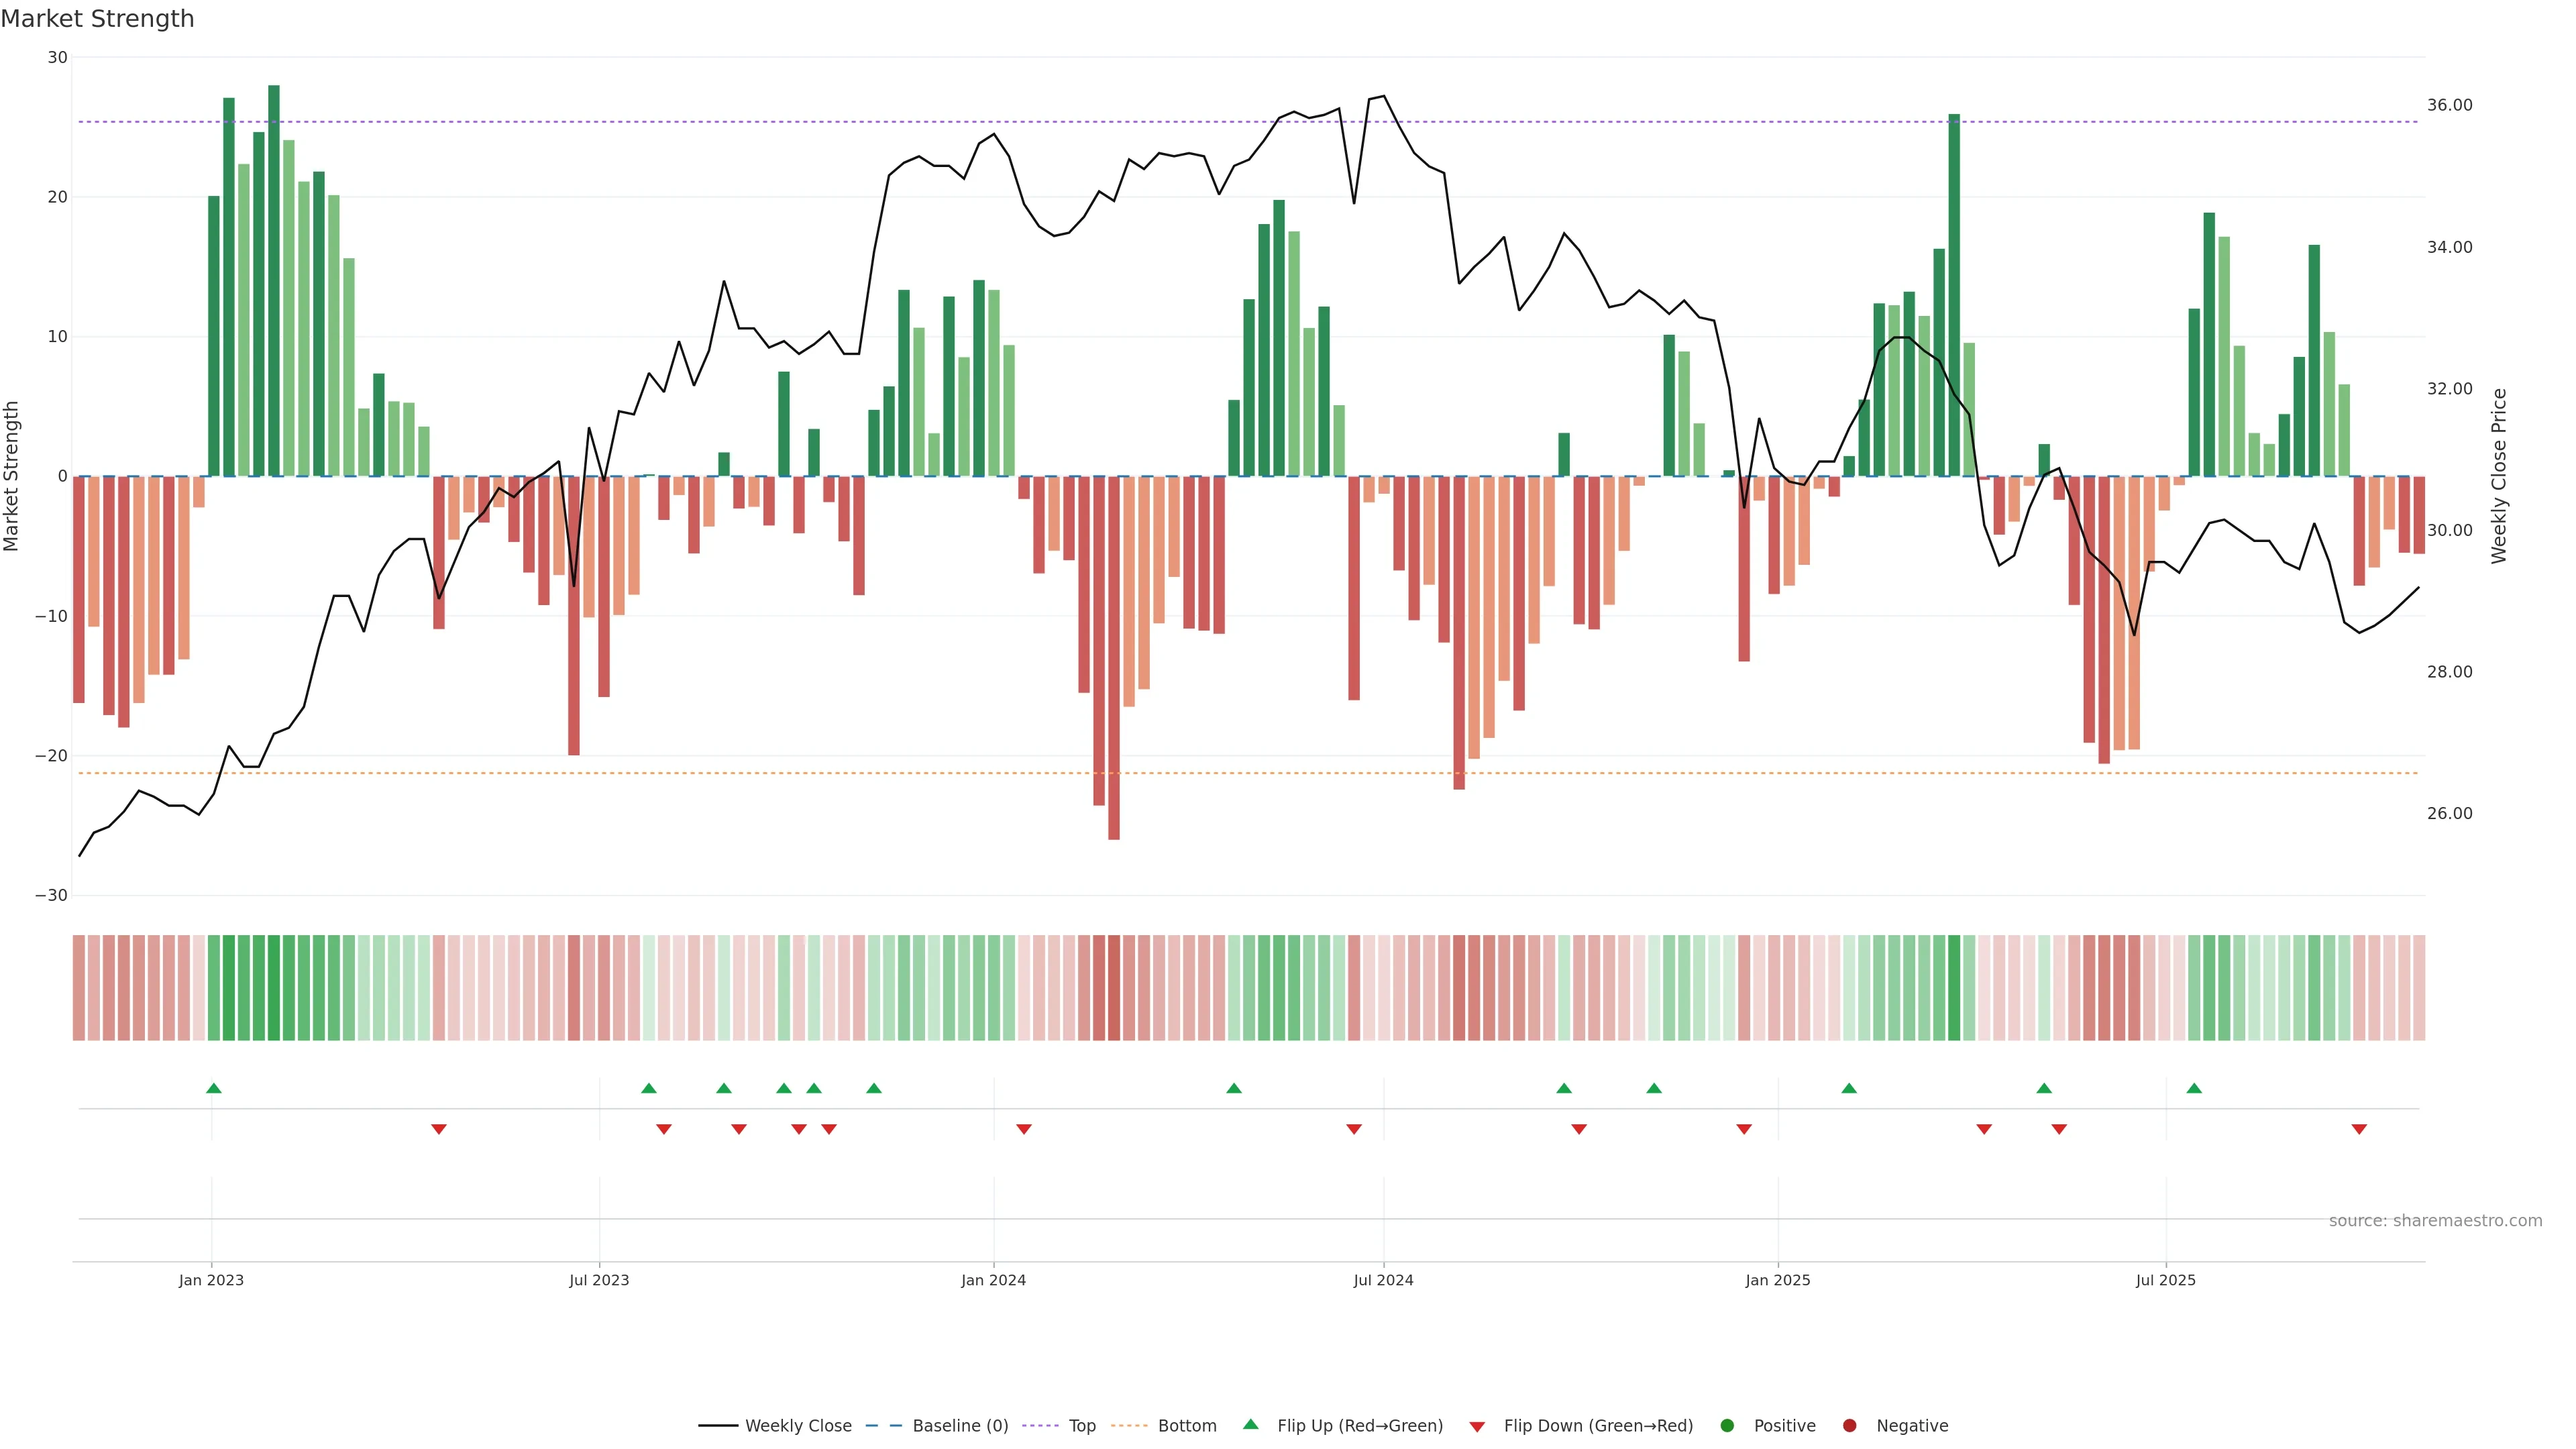Image resolution: width=2576 pixels, height=1449 pixels.
Task: Click the first red flip-down triangle marker
Action: [x=438, y=1129]
